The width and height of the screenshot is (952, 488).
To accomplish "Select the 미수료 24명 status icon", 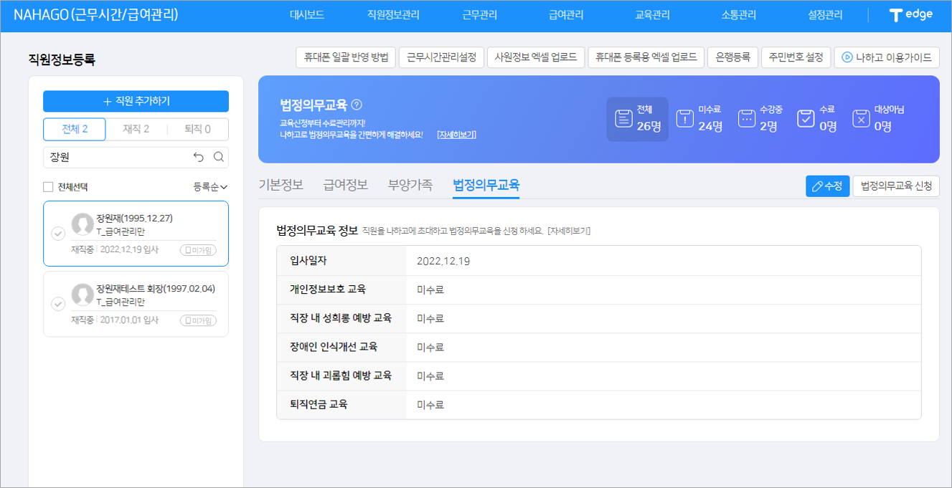I will click(685, 119).
